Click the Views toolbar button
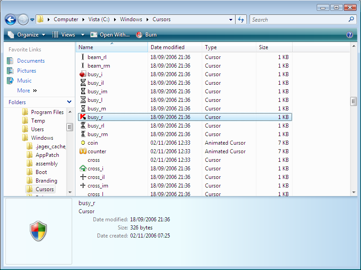Image resolution: width=361 pixels, height=270 pixels. pyautogui.click(x=64, y=35)
